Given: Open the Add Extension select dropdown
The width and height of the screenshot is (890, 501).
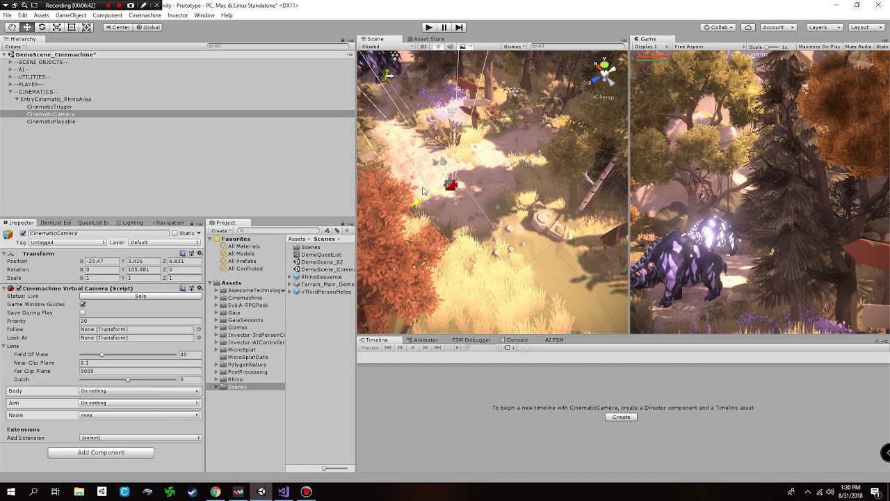Looking at the screenshot, I should (140, 438).
